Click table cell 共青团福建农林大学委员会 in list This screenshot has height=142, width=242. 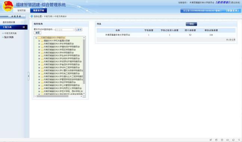coord(118,35)
